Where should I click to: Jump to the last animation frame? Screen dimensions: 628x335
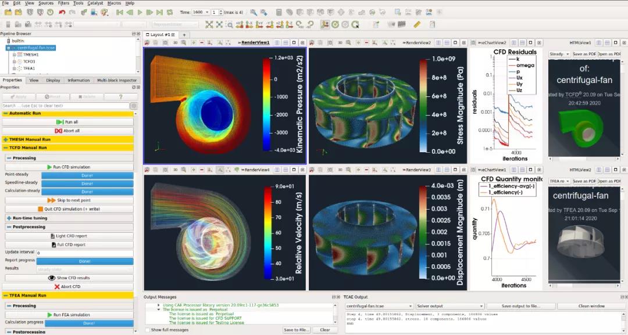coord(159,12)
